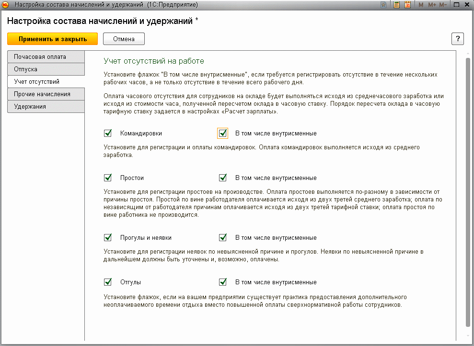Click the M memory button
Screen dimensions: 474x346
(421, 5)
